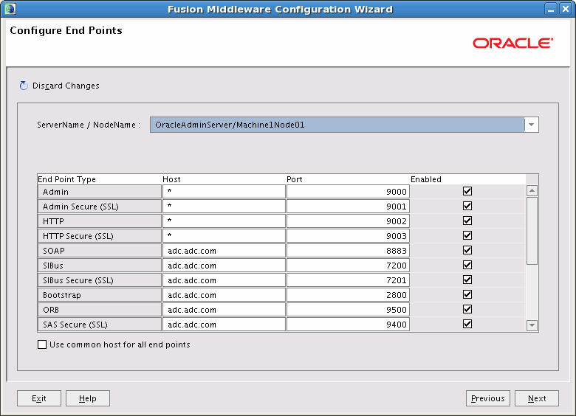This screenshot has height=416, width=576.
Task: Toggle Enabled for SAS Secure (SSL)
Action: [467, 324]
